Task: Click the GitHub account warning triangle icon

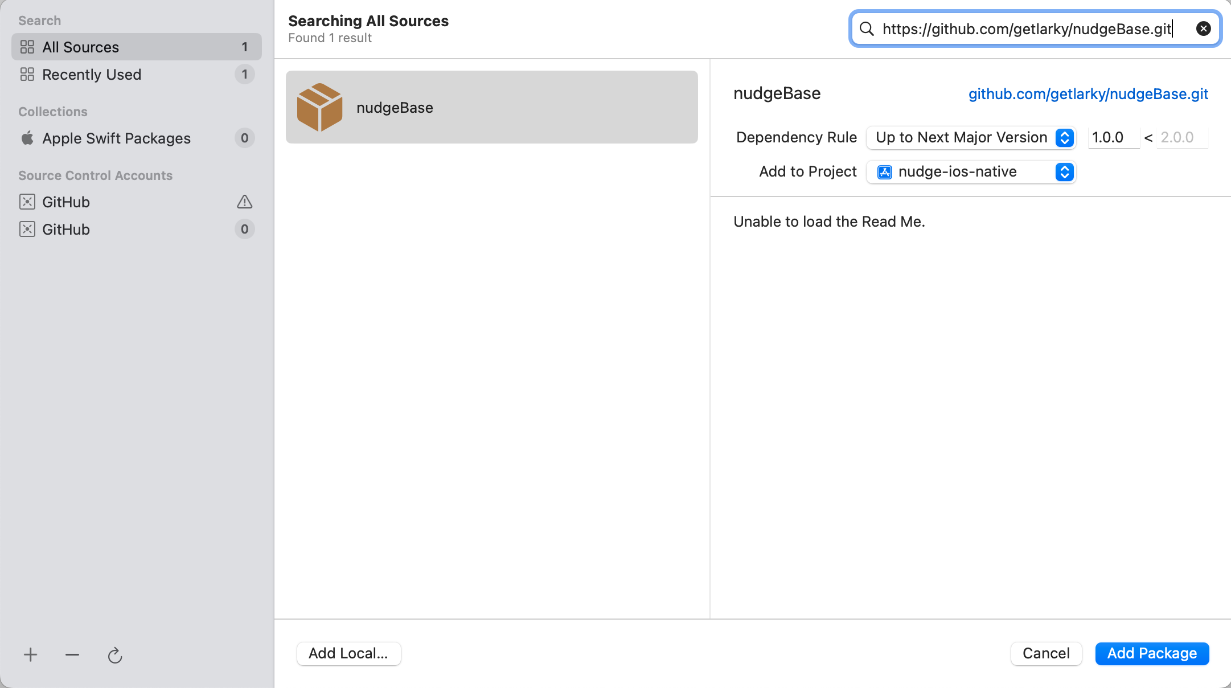Action: point(244,202)
